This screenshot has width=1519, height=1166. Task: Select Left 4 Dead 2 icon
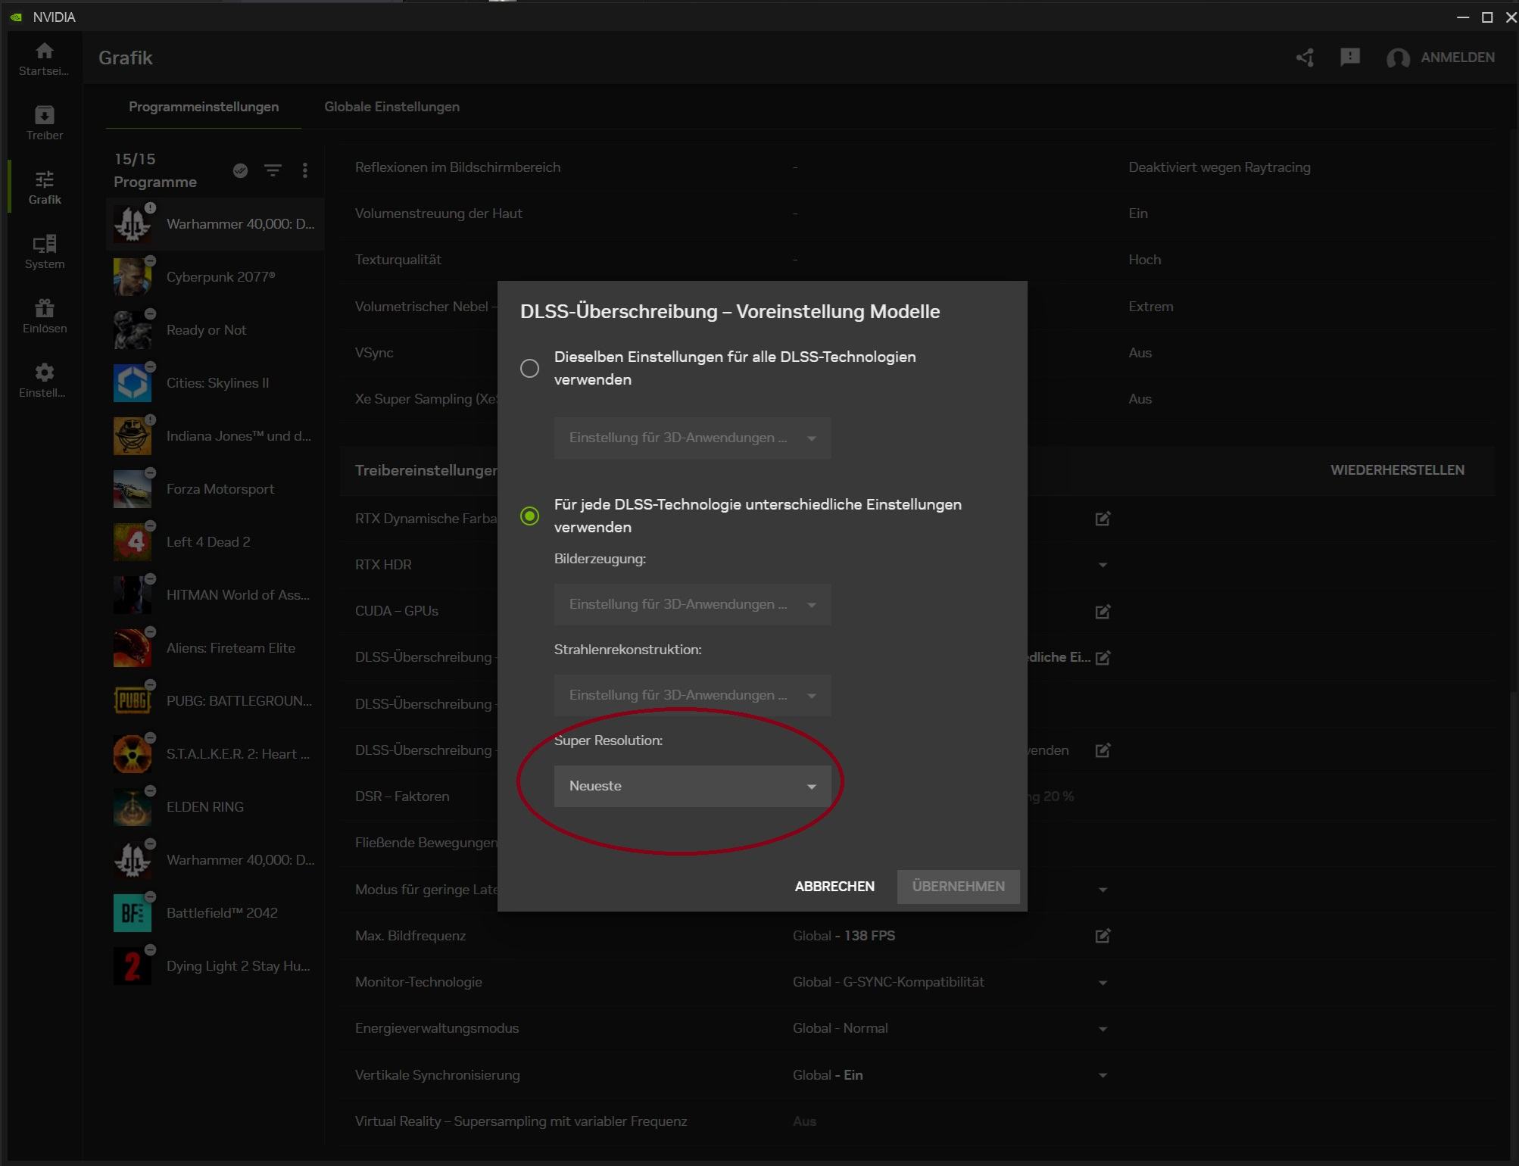pyautogui.click(x=133, y=542)
